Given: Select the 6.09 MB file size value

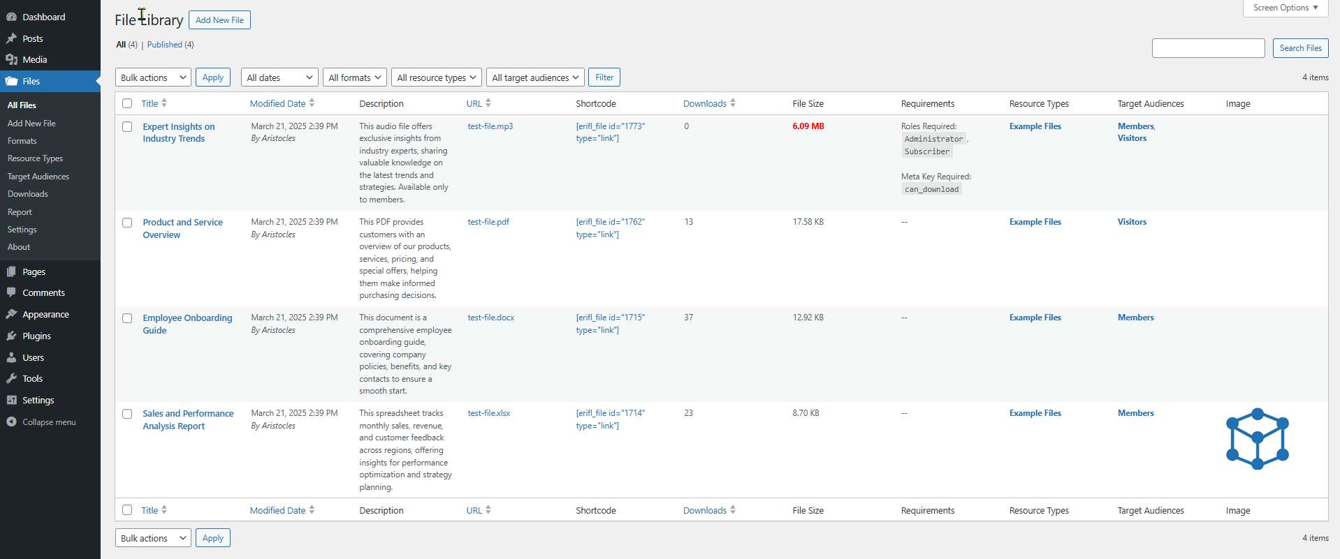Looking at the screenshot, I should click(808, 126).
